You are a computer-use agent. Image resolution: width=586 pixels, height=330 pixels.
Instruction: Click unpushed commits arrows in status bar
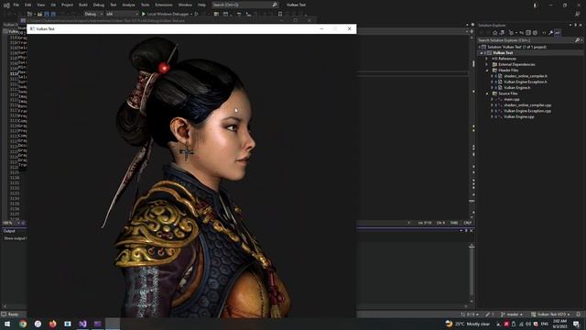click(470, 314)
